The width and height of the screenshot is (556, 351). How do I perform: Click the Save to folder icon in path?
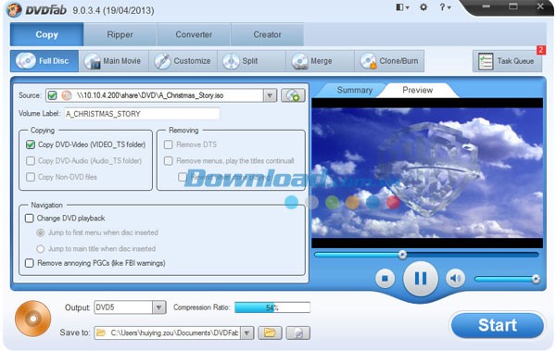pyautogui.click(x=101, y=332)
